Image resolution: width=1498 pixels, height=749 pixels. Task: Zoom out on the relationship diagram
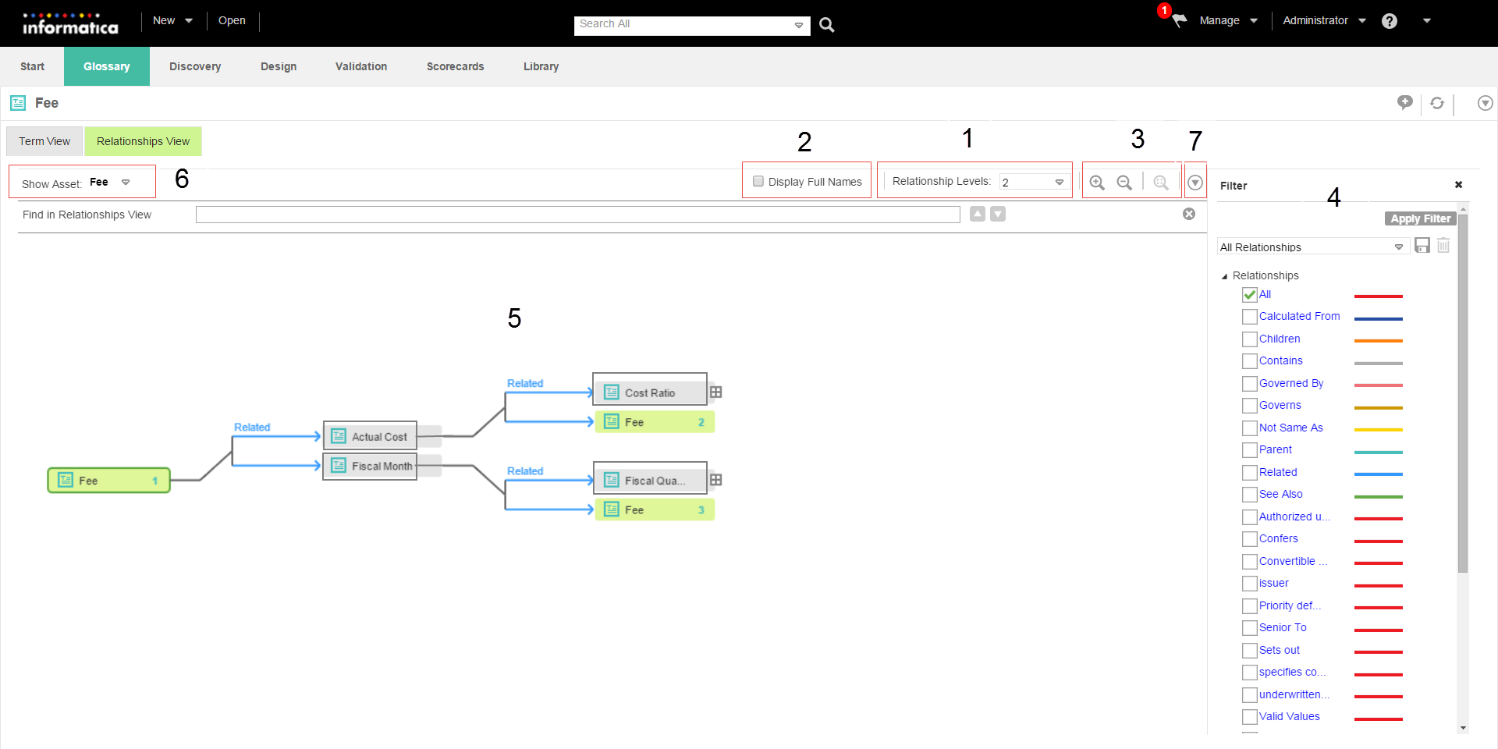tap(1124, 183)
